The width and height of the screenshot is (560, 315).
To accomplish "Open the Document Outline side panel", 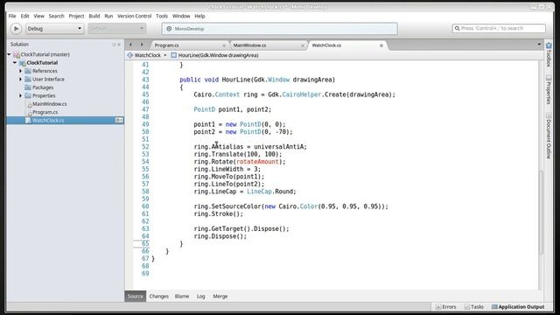I will [x=549, y=136].
